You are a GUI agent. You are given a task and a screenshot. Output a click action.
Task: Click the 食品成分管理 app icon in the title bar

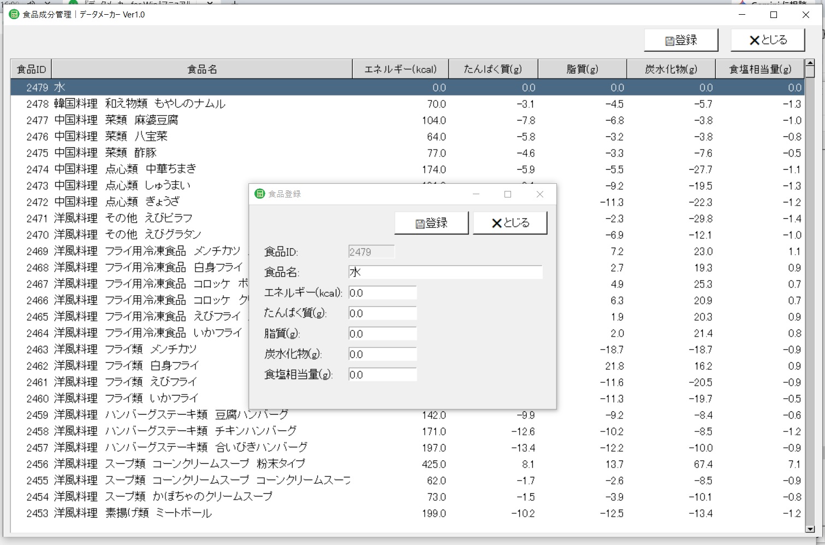(14, 14)
